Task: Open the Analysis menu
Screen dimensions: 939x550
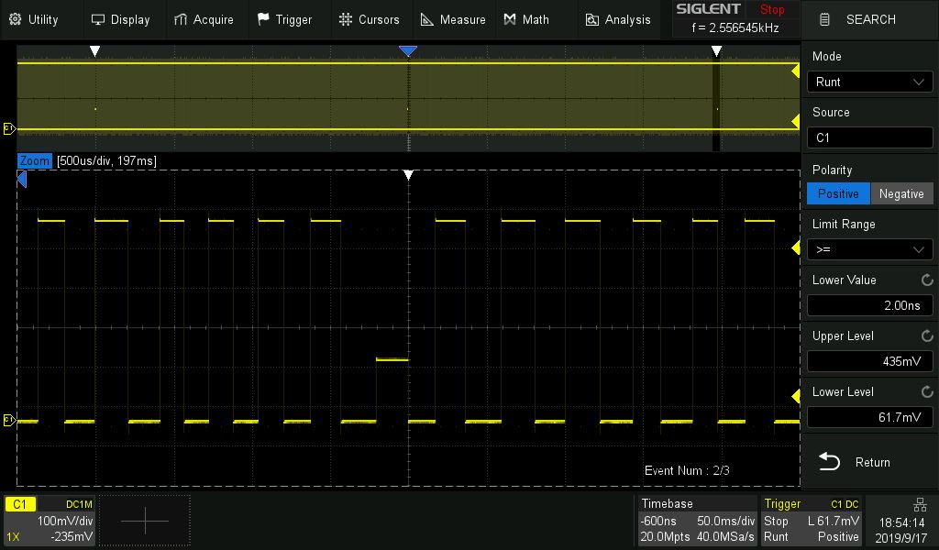Action: (x=618, y=19)
